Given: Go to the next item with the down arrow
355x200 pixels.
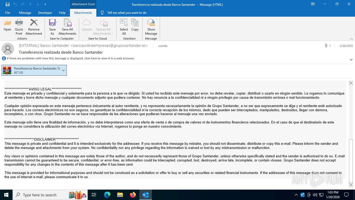Looking at the screenshot, I should (x=38, y=4).
